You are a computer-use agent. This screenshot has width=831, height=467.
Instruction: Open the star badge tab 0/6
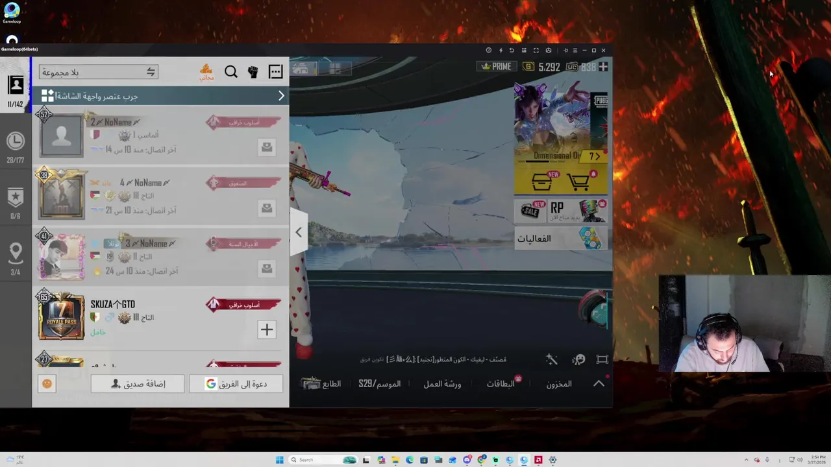[16, 203]
